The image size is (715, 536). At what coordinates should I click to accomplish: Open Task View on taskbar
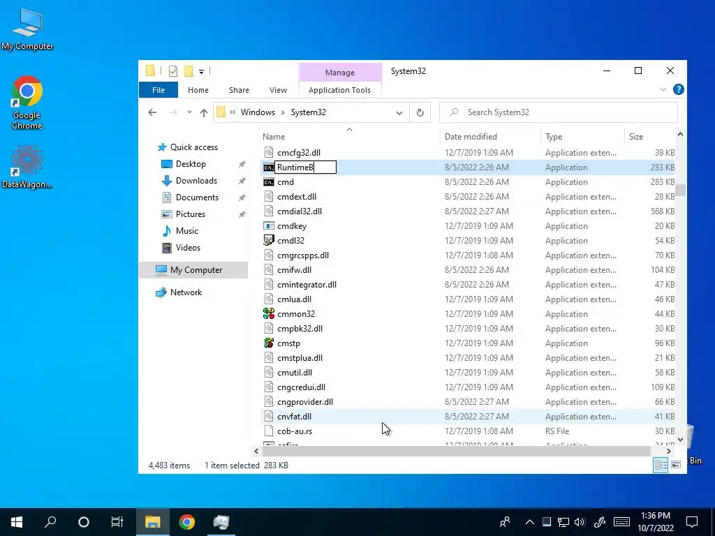click(117, 522)
